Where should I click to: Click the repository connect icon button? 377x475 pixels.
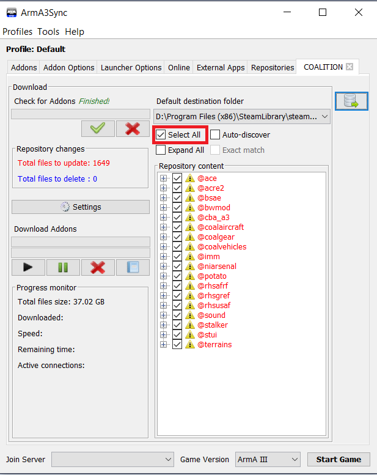coord(351,101)
